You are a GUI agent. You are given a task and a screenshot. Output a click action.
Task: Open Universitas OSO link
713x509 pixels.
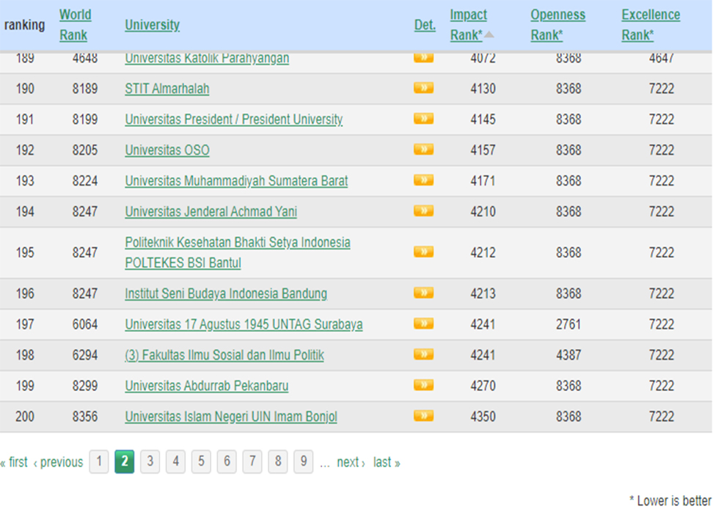167,150
